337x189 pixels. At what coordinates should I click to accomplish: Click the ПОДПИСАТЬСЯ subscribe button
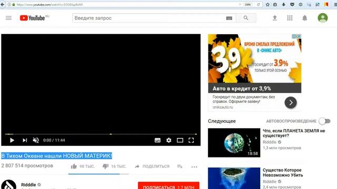pos(168,186)
